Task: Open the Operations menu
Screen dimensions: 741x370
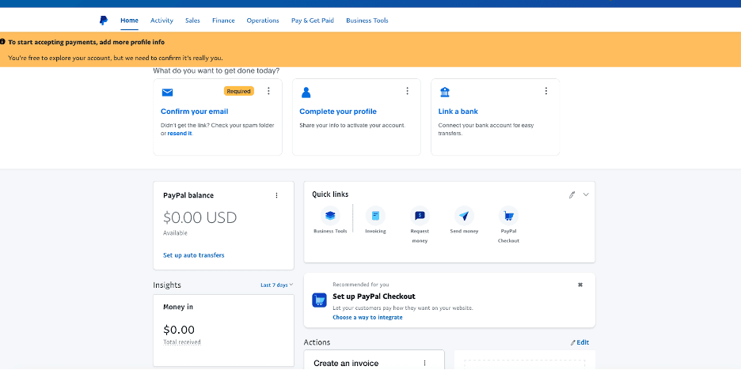Action: click(x=263, y=21)
